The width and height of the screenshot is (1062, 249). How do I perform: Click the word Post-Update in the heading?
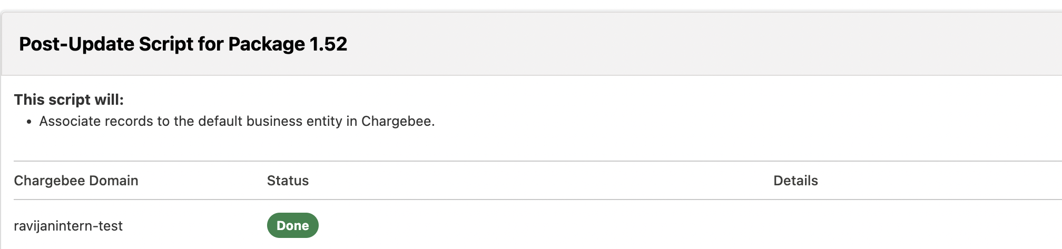pyautogui.click(x=76, y=44)
